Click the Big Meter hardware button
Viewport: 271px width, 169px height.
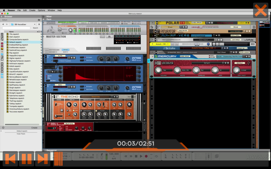(x=104, y=23)
